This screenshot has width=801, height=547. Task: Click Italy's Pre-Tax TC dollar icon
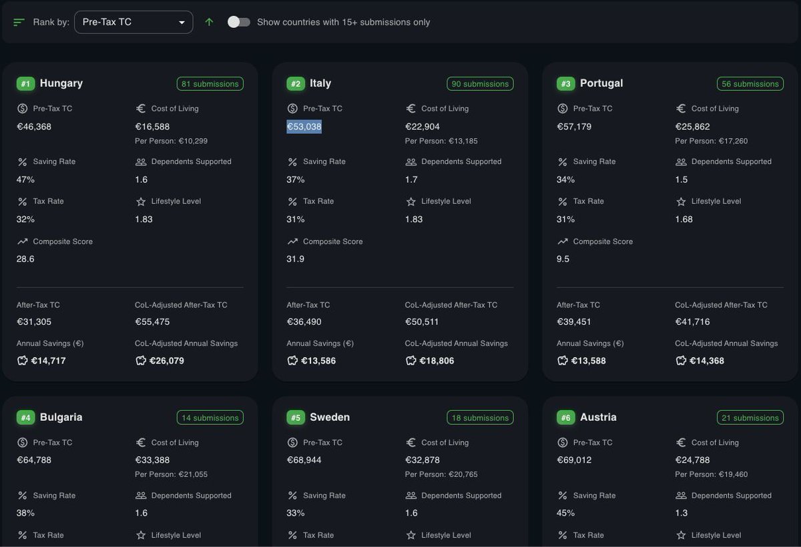click(x=292, y=108)
